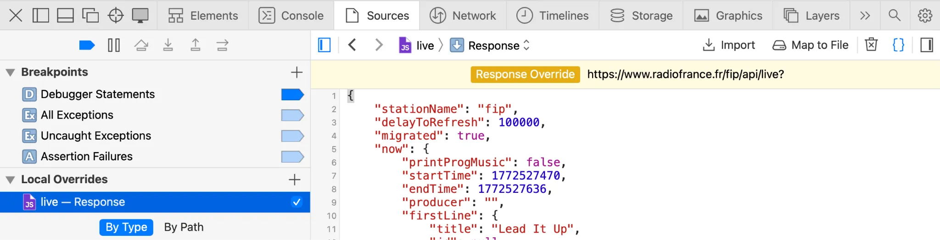
Task: Click the step next icon
Action: click(x=223, y=45)
